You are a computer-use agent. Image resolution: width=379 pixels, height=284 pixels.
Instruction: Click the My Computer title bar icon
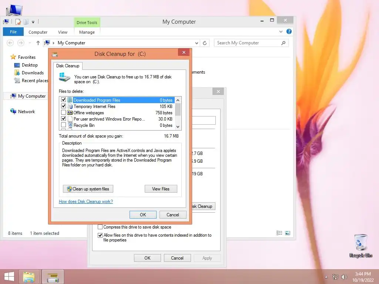[x=6, y=22]
